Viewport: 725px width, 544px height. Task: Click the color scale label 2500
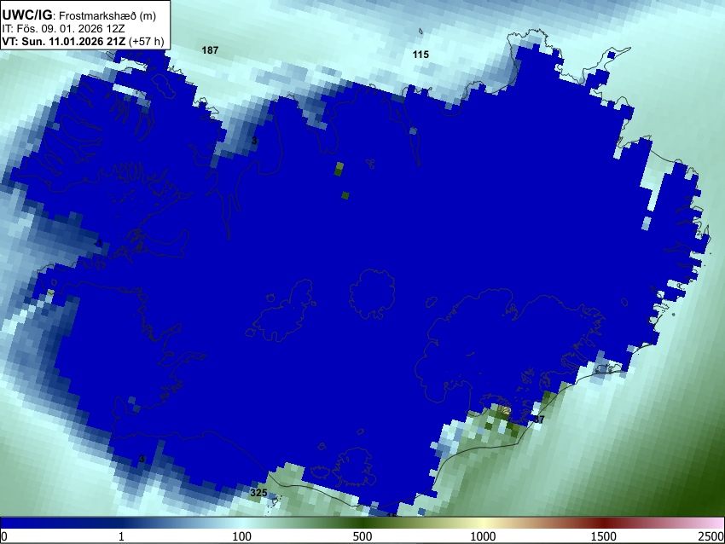coord(711,536)
